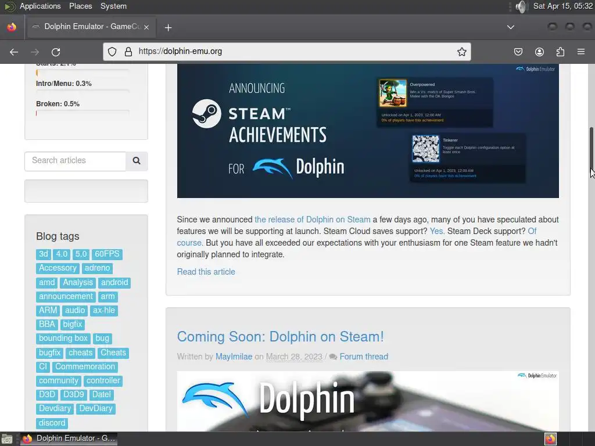This screenshot has width=595, height=446.
Task: Open the Applications menu
Action: click(40, 6)
